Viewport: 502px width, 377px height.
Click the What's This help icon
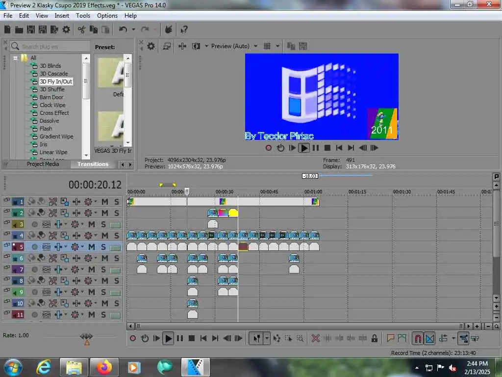click(x=184, y=30)
